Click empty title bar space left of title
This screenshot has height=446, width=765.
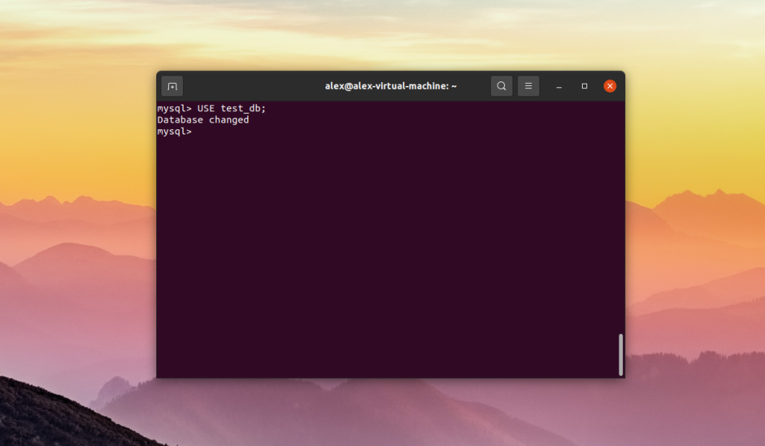254,87
